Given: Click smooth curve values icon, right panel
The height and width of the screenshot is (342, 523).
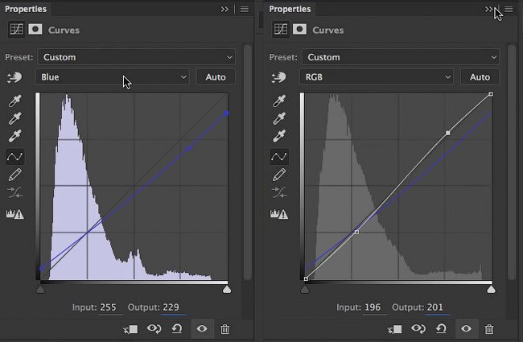Looking at the screenshot, I should click(279, 193).
